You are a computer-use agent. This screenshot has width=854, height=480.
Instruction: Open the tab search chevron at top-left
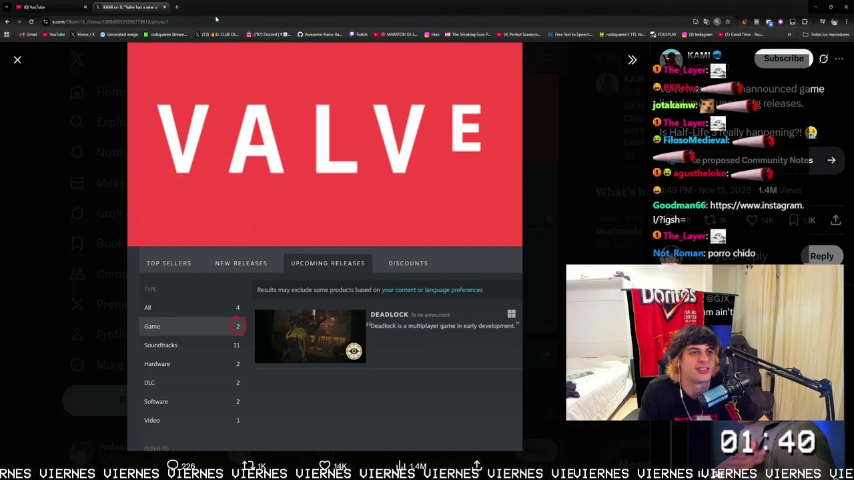tap(6, 7)
